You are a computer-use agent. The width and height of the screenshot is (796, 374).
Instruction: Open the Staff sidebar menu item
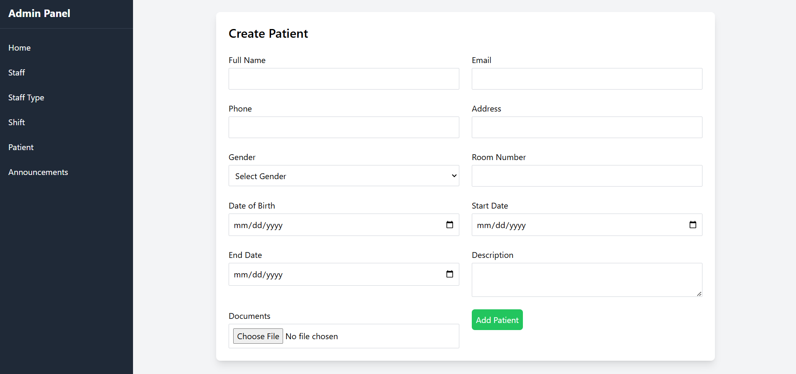[x=17, y=73]
